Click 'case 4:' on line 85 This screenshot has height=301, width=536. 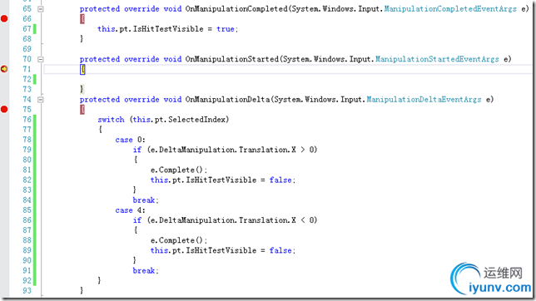point(130,210)
